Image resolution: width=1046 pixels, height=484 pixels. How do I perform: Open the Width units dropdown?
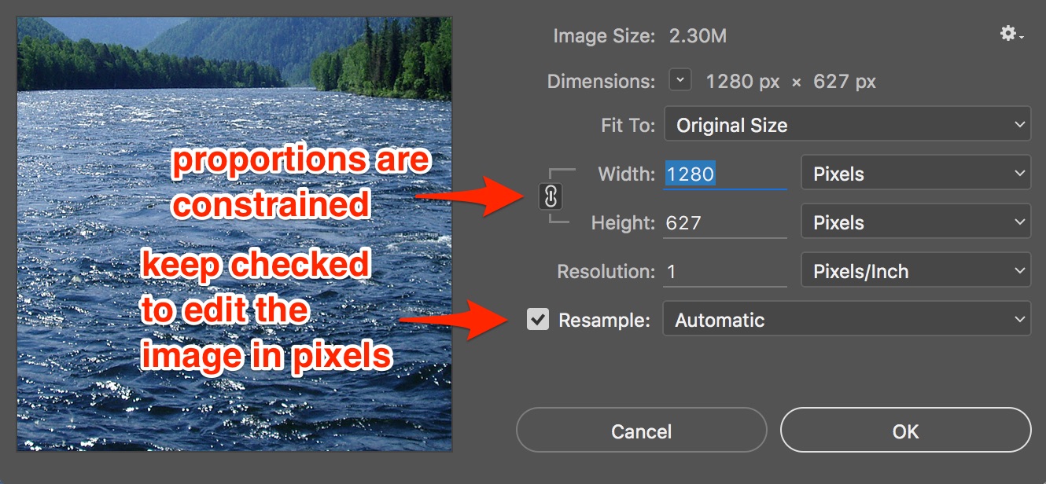click(x=915, y=174)
